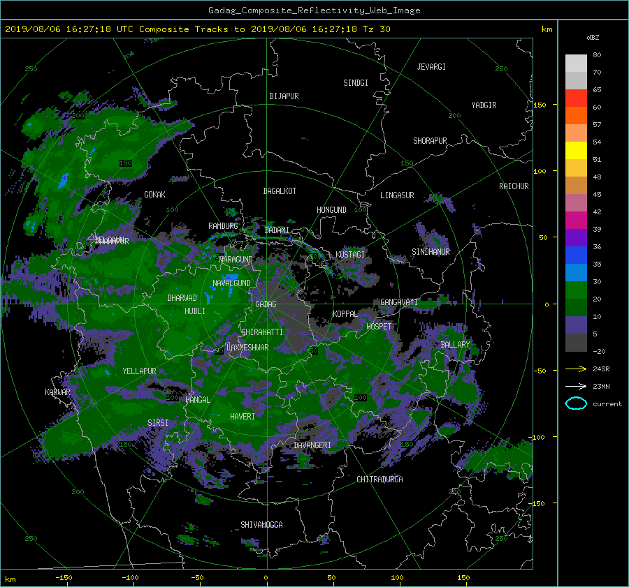
Task: Click the '-20' dBZ scale value
Action: pyautogui.click(x=599, y=351)
